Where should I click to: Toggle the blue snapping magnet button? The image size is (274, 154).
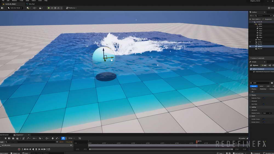pyautogui.click(x=63, y=138)
